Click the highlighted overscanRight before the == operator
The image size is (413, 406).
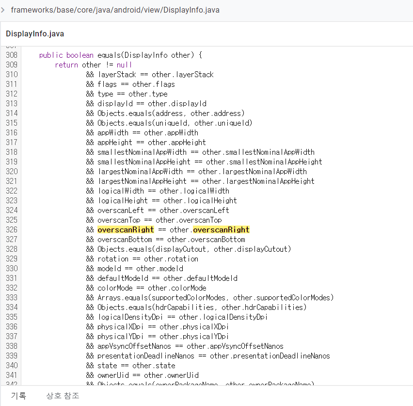(126, 229)
